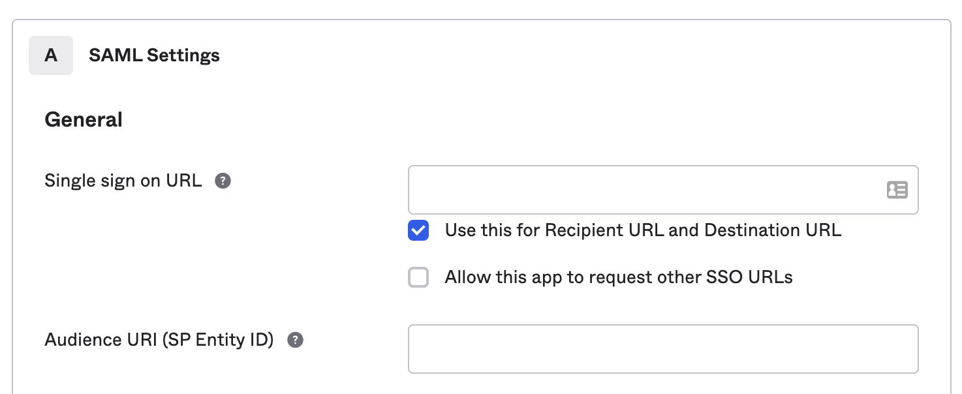Enable Allow this app to request other SSO URLs
This screenshot has width=962, height=394.
pos(418,277)
